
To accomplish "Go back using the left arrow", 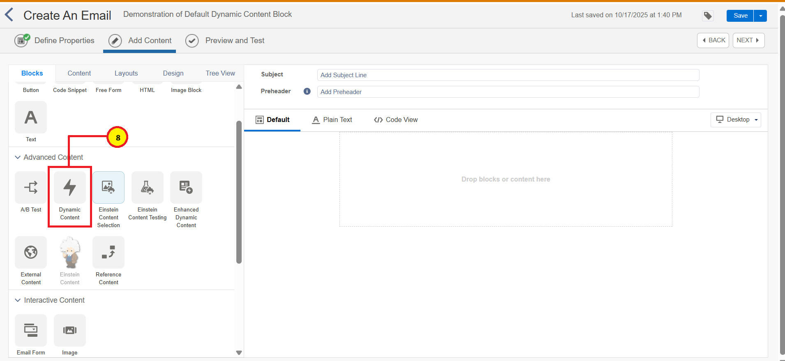I will [x=9, y=15].
